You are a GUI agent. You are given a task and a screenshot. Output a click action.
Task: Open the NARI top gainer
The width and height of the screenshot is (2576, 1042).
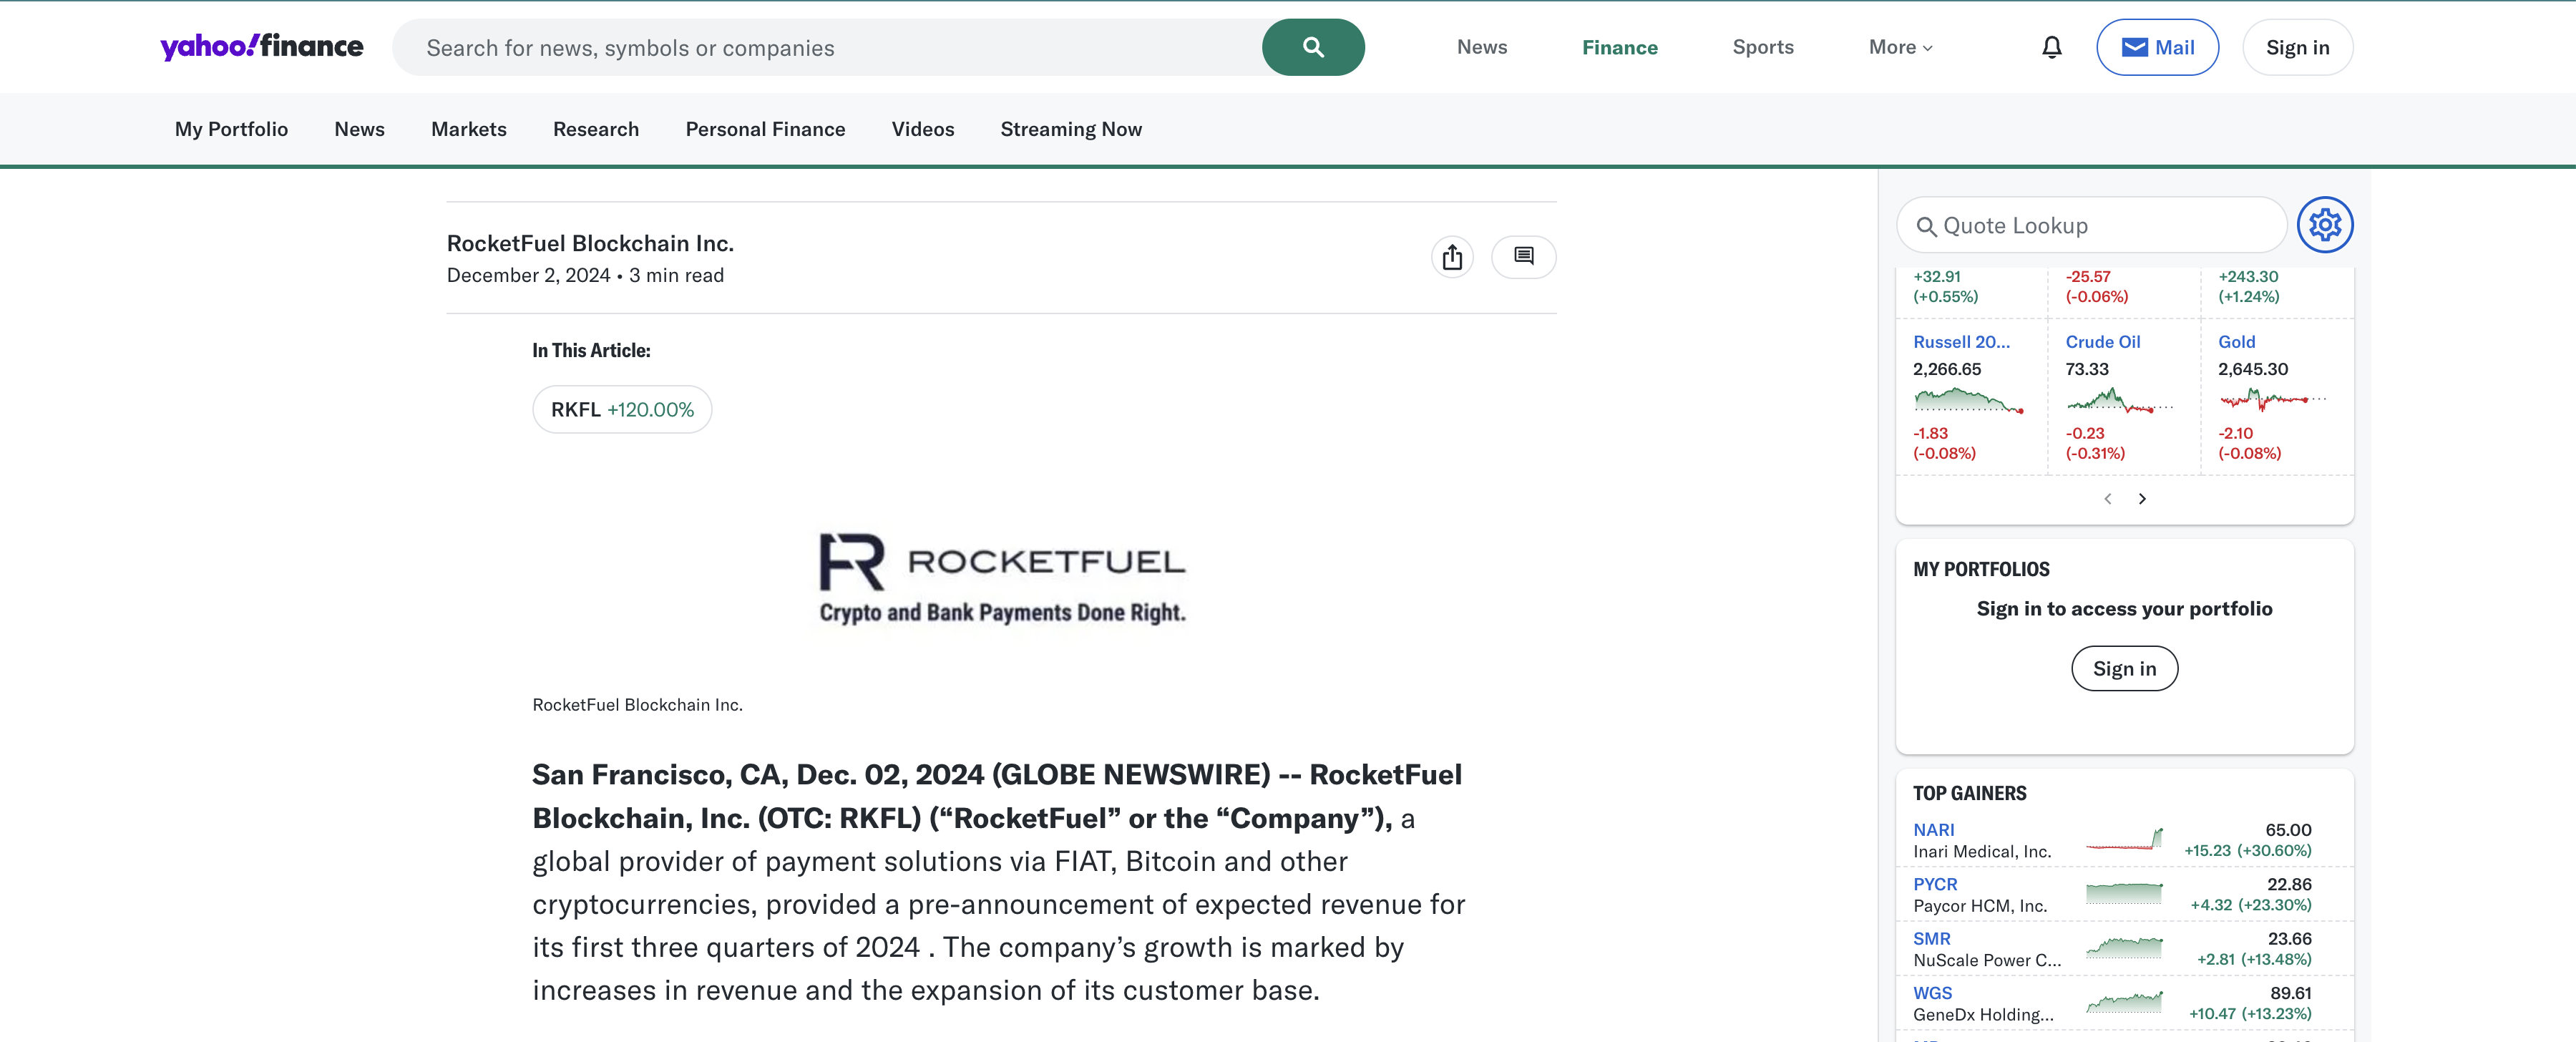1933,830
